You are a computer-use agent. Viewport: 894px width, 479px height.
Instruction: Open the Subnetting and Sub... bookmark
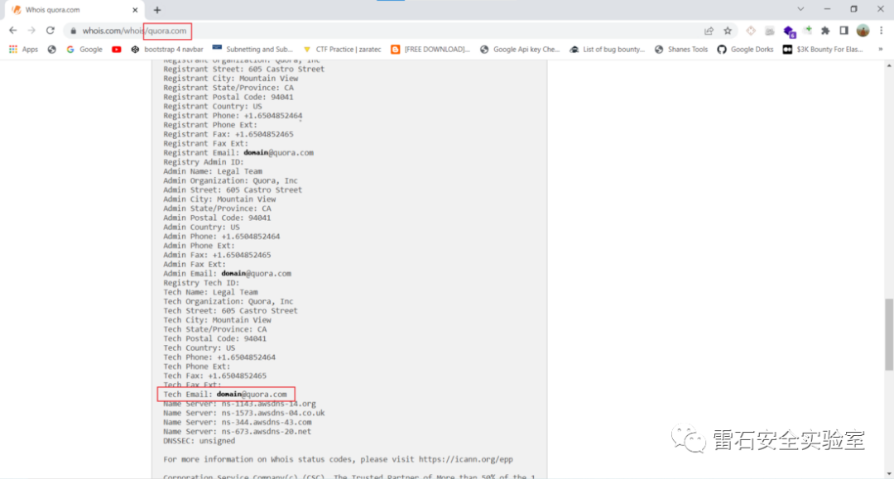coord(252,50)
